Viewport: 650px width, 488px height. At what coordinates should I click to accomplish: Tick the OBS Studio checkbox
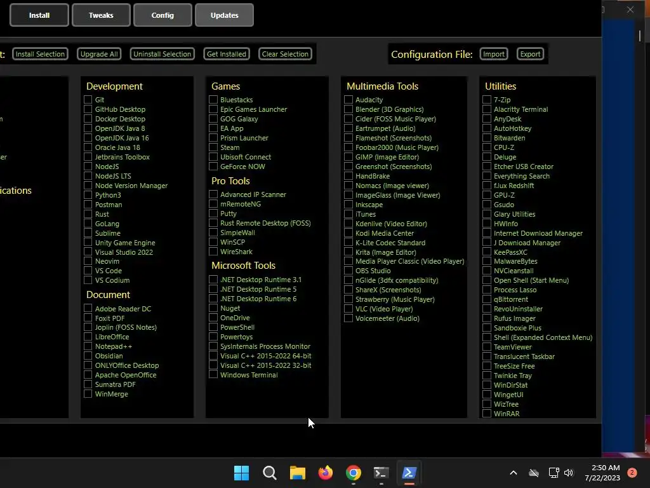coord(348,271)
